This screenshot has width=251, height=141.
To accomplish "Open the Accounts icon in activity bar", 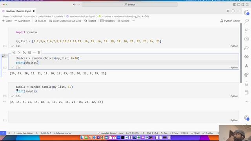I will click(x=247, y=118).
